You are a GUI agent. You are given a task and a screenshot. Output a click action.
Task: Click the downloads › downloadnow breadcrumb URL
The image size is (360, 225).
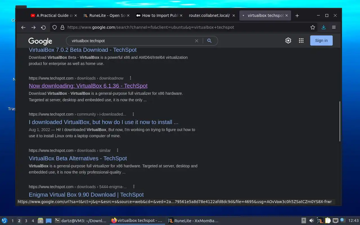point(76,78)
